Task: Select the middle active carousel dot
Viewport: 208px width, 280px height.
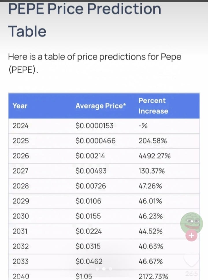Action: pyautogui.click(x=104, y=268)
